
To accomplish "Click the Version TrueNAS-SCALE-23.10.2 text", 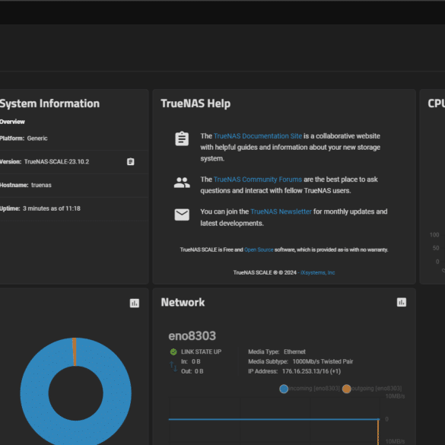I will 56,162.
